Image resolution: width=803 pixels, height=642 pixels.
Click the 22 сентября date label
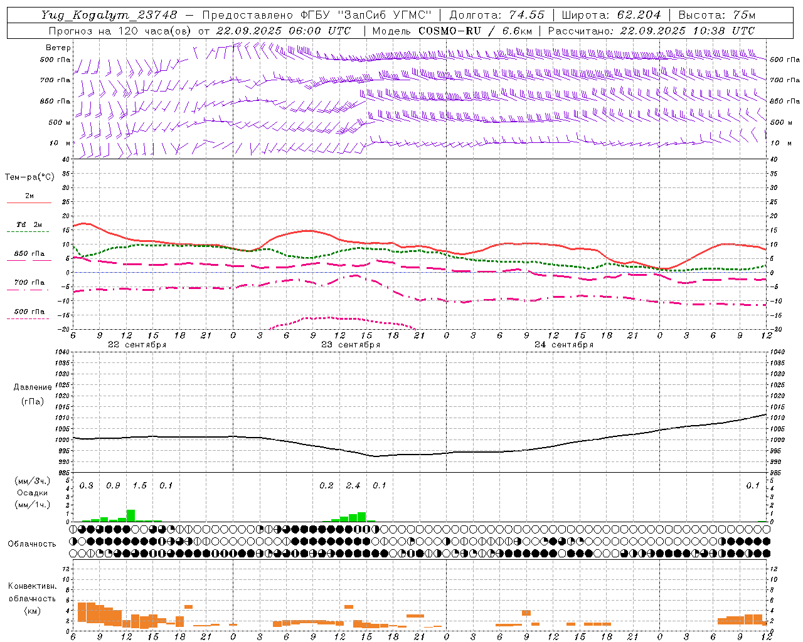[x=137, y=345]
